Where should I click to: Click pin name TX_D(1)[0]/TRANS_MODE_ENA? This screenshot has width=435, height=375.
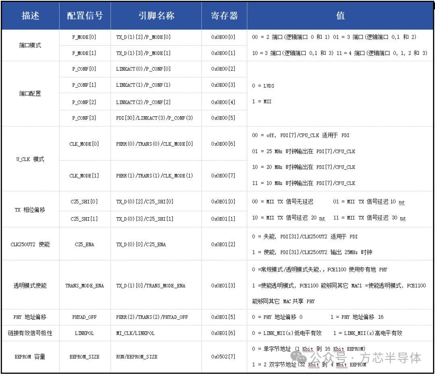[151, 286]
